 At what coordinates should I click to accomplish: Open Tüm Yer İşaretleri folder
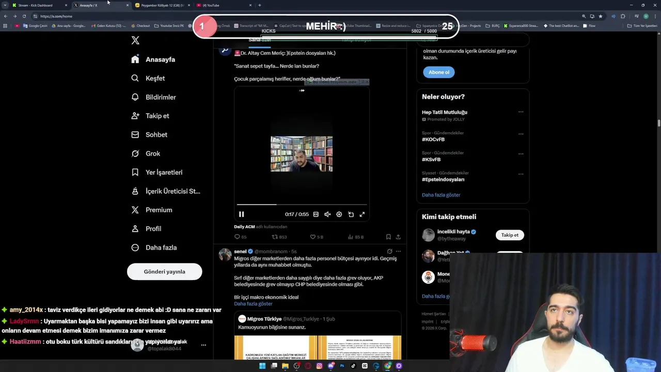pos(642,26)
